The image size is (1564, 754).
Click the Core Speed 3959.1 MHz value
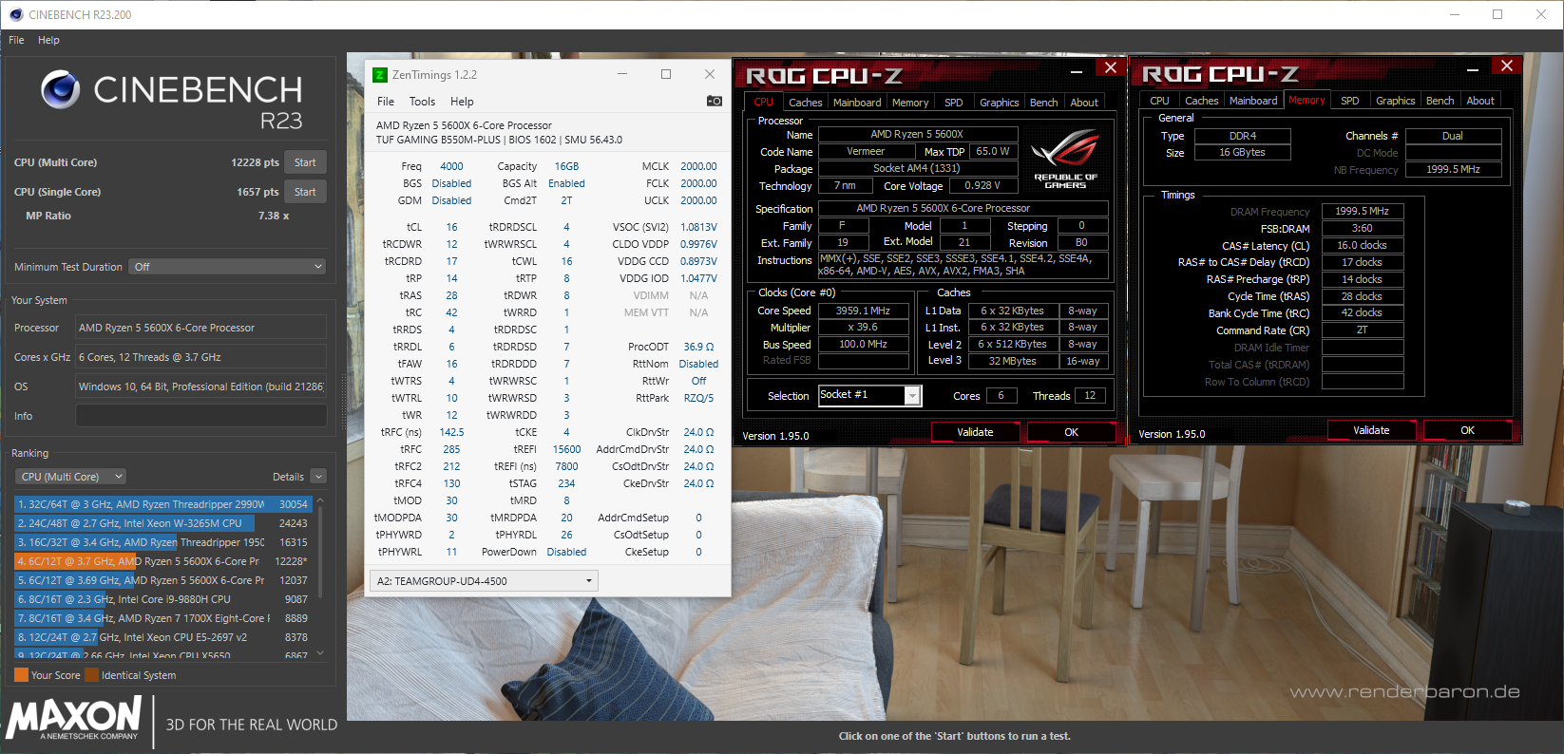pos(863,311)
